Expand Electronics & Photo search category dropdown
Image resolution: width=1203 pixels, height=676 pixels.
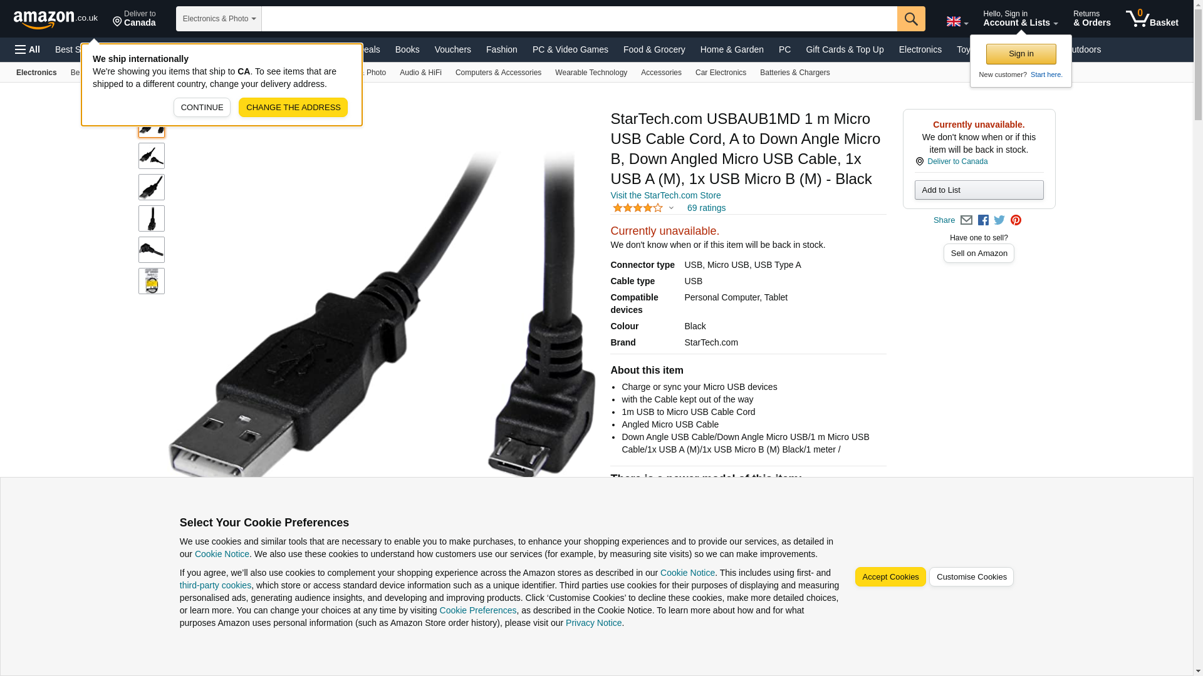[x=219, y=19]
